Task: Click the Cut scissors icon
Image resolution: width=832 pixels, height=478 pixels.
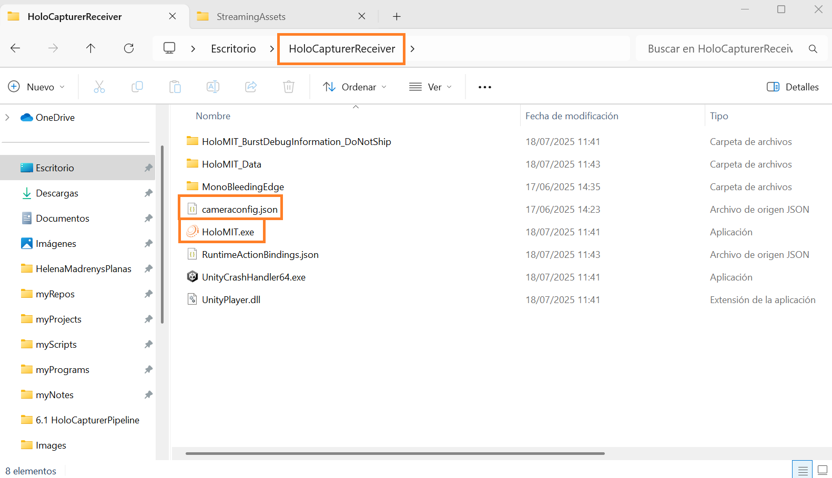Action: tap(99, 87)
